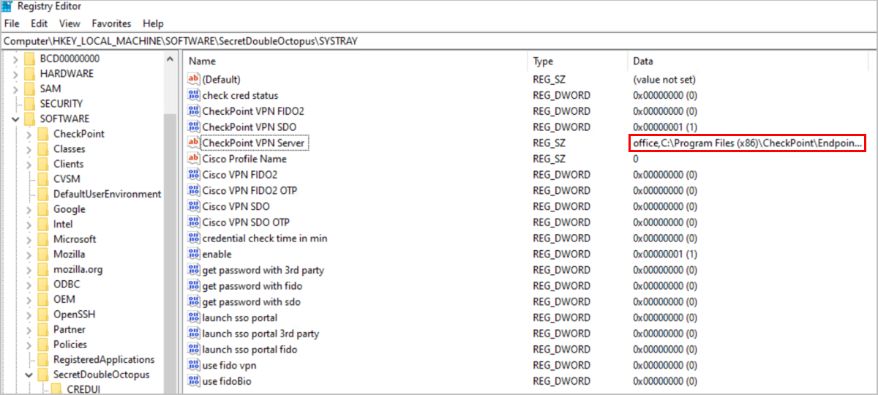Click the get password with fido icon
Image resolution: width=878 pixels, height=395 pixels.
click(194, 286)
